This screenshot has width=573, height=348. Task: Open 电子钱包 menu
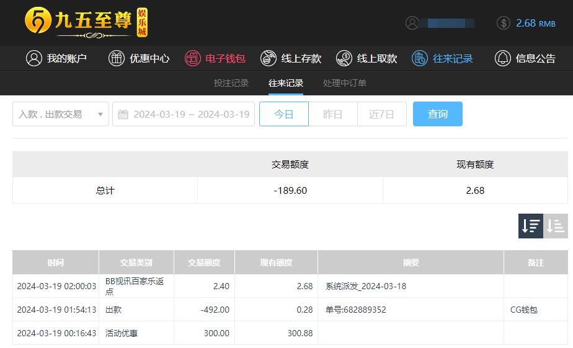(x=215, y=58)
